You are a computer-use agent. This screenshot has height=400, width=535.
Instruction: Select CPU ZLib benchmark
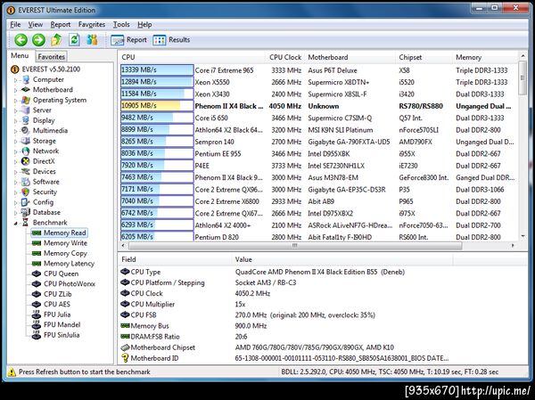point(57,294)
